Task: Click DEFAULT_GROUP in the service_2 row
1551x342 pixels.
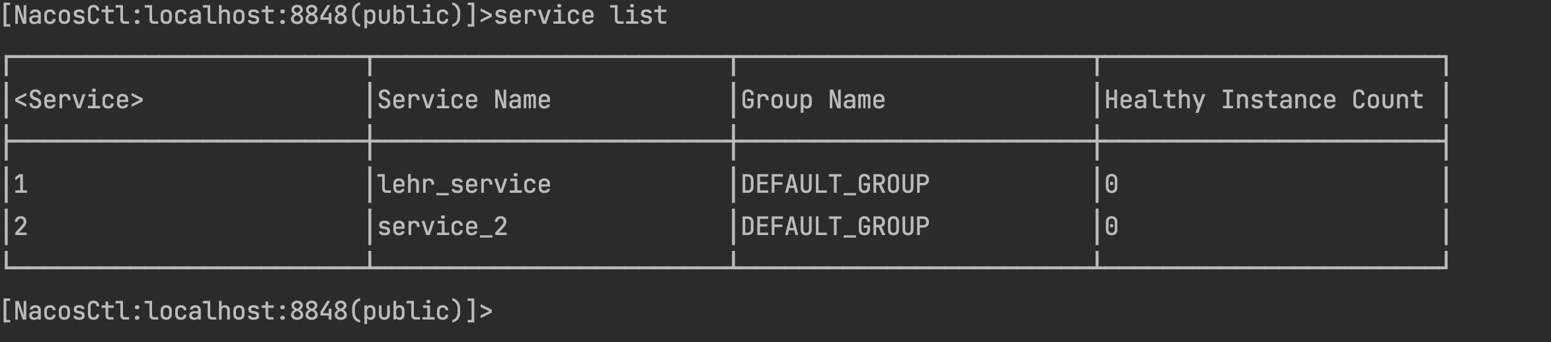Action: pos(835,226)
